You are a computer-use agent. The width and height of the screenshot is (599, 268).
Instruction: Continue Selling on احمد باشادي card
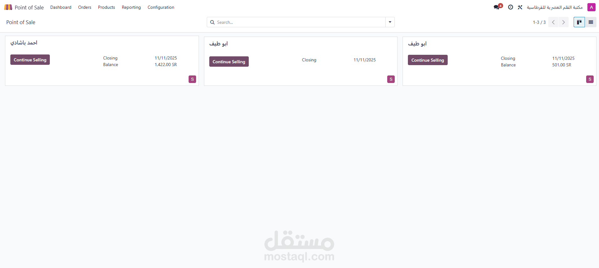pyautogui.click(x=30, y=60)
